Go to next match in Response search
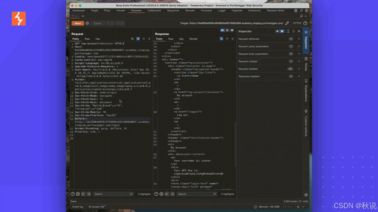 click(172, 194)
